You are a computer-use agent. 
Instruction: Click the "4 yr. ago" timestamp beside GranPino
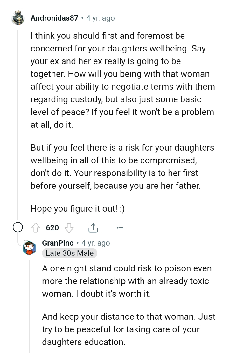[x=96, y=243]
